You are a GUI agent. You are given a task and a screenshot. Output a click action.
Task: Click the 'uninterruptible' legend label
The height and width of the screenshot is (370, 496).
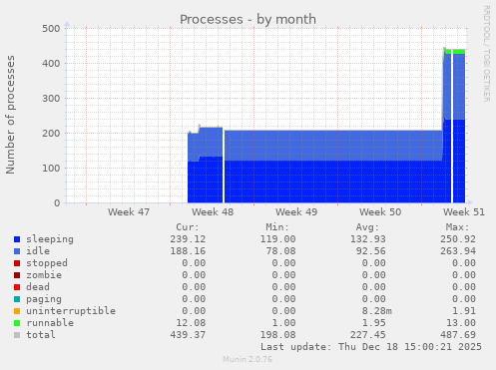[71, 311]
